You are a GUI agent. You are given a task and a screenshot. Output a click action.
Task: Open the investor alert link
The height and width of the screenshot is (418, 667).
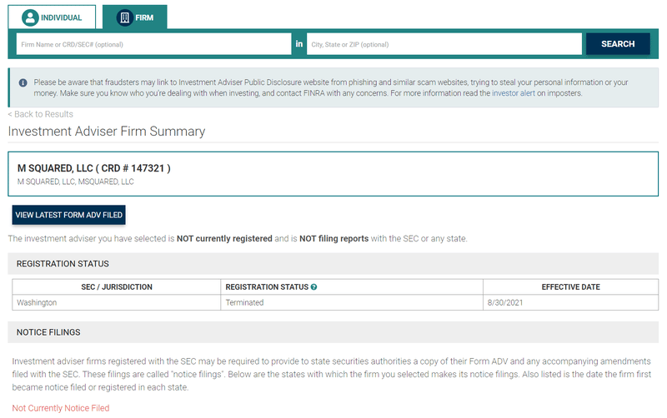pyautogui.click(x=514, y=93)
